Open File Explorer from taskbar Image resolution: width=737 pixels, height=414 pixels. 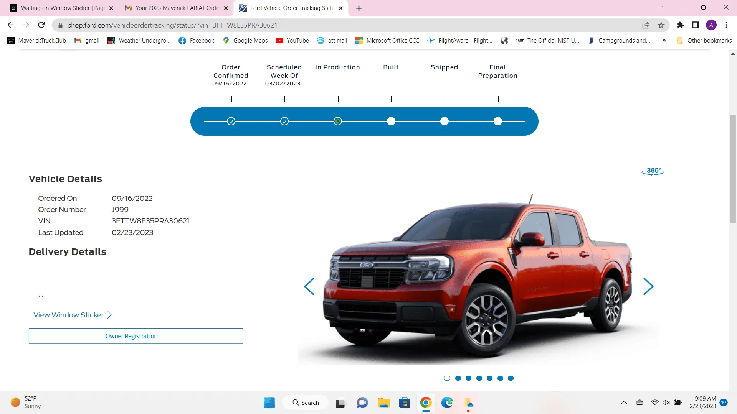click(x=383, y=403)
